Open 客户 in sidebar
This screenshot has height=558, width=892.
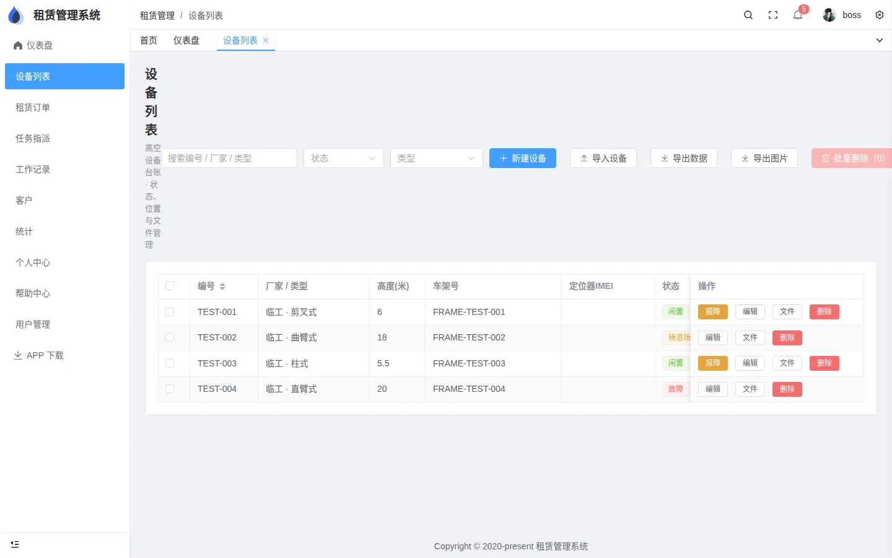(64, 200)
